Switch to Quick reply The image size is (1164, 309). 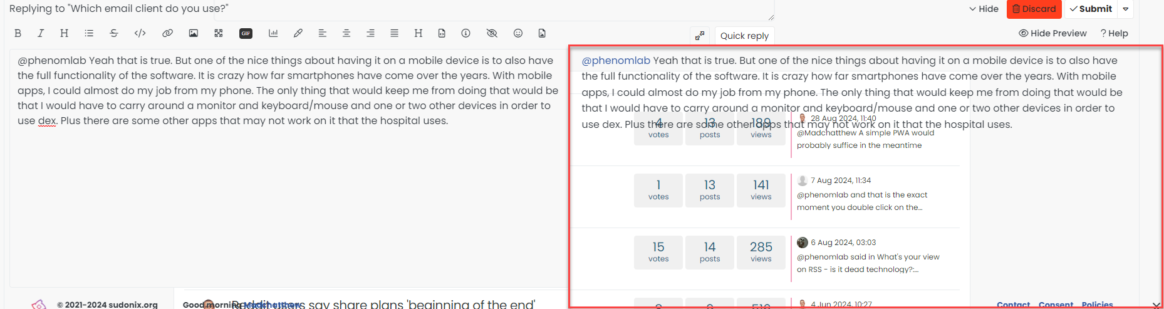(x=744, y=36)
